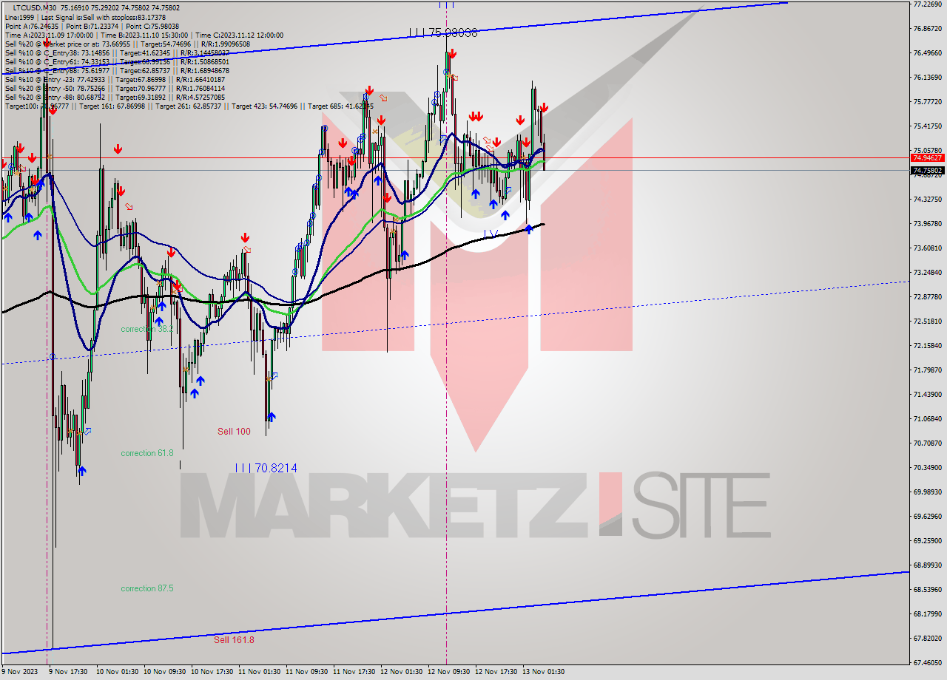947x680 pixels.
Task: Click the 'Sell 100' level label
Action: point(234,431)
